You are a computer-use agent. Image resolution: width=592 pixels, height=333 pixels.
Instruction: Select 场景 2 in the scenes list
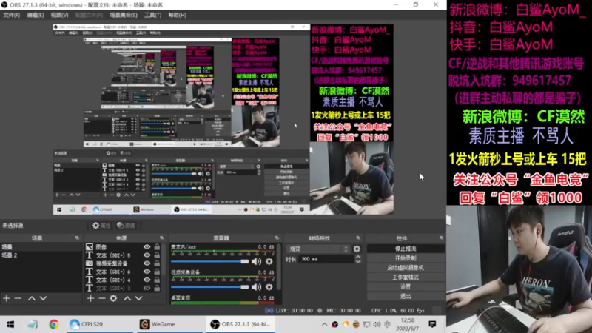coord(41,255)
